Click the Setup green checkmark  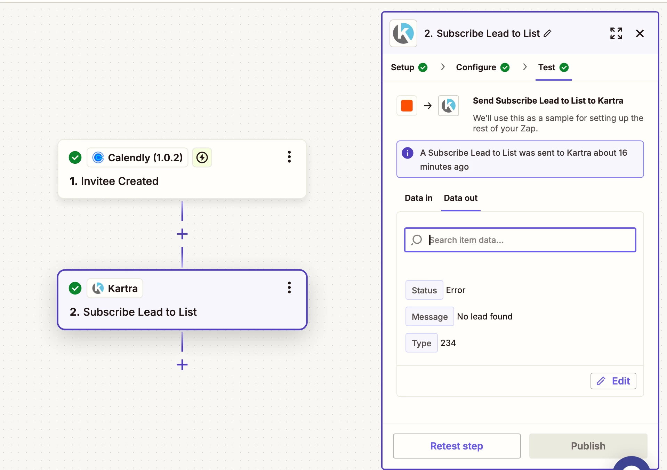coord(423,67)
